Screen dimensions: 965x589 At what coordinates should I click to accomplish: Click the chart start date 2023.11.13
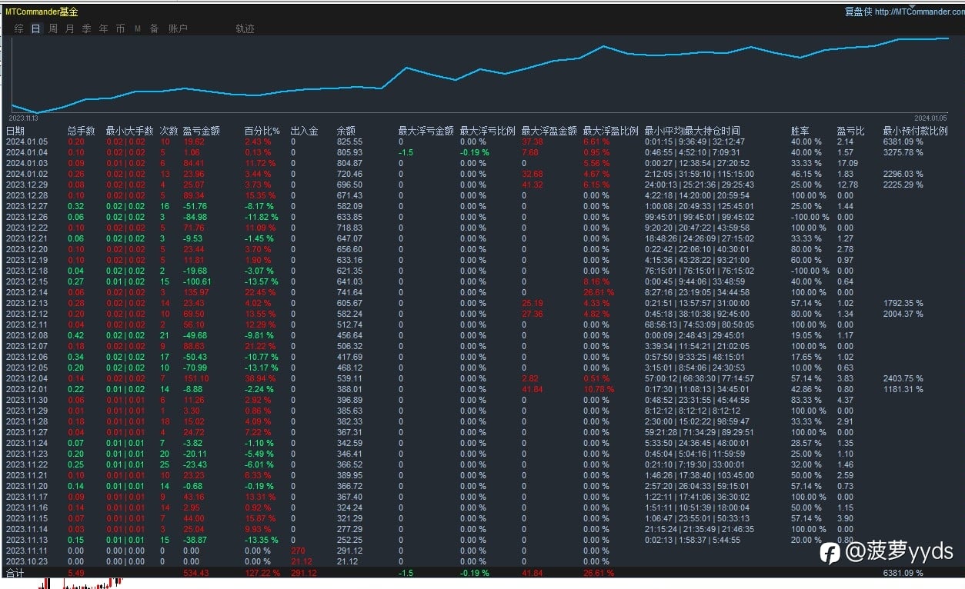23,118
